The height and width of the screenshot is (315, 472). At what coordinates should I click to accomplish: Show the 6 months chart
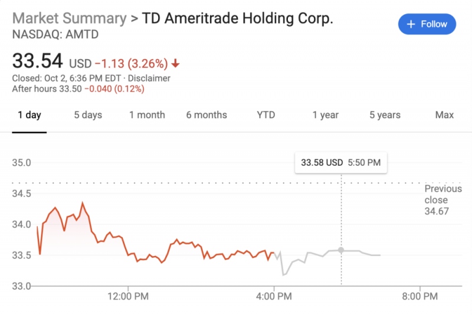206,115
